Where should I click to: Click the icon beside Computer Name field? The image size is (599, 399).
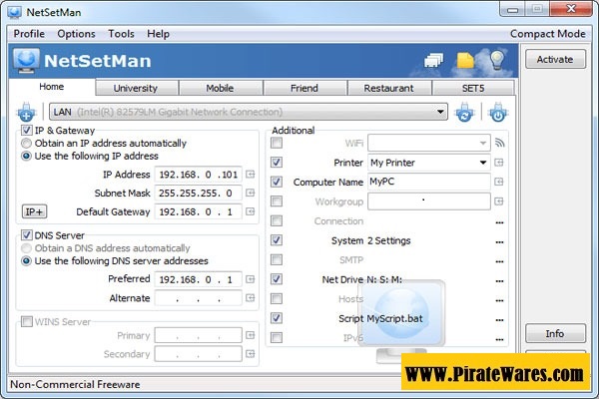[x=499, y=182]
